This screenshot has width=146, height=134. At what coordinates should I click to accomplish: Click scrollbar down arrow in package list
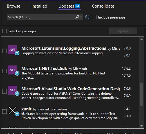click(x=141, y=126)
